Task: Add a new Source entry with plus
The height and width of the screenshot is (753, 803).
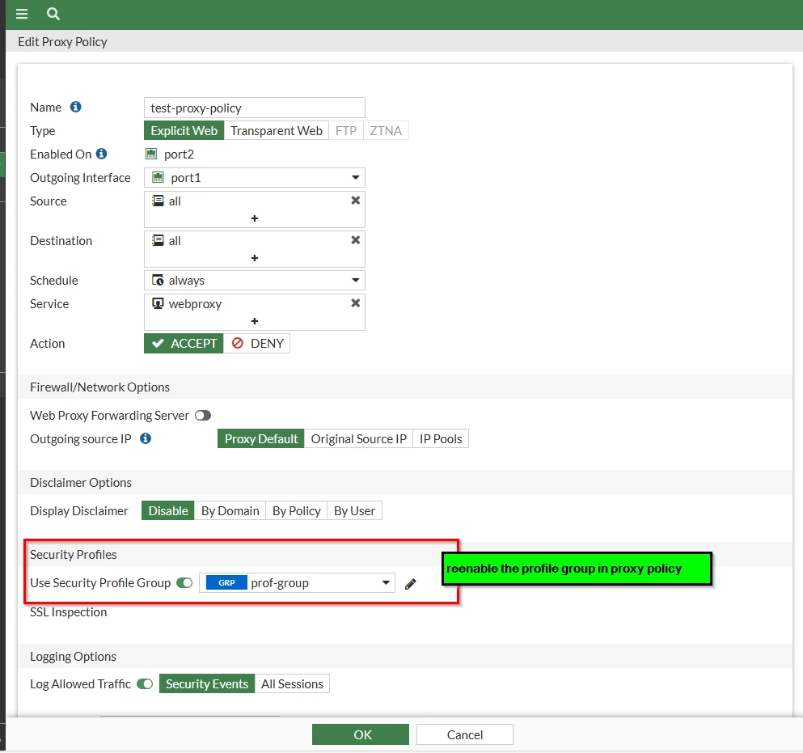Action: [255, 218]
